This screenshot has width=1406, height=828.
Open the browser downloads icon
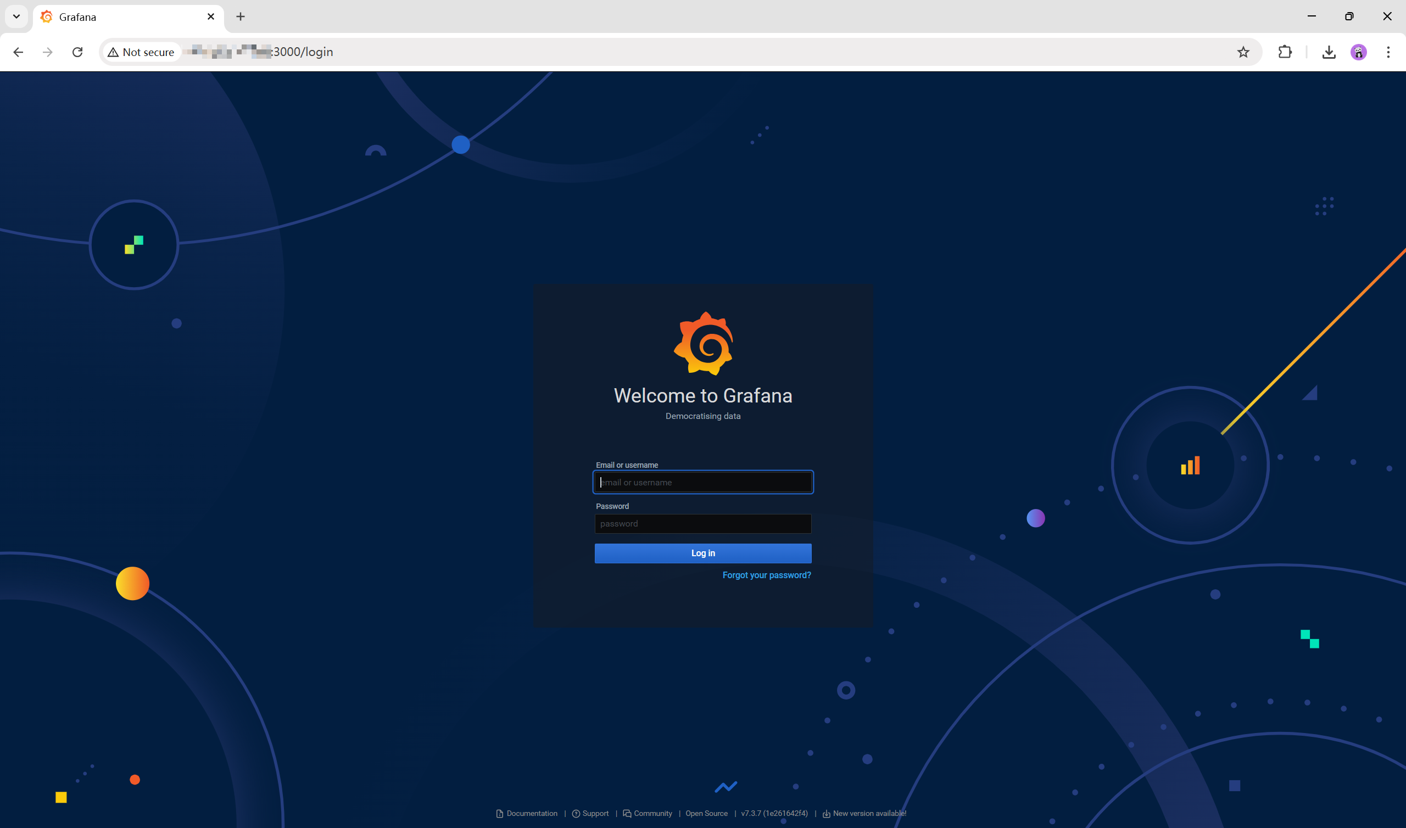pyautogui.click(x=1329, y=52)
